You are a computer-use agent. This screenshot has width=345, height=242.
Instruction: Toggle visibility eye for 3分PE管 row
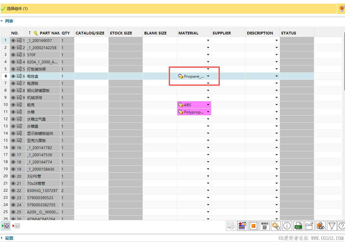pos(13,176)
